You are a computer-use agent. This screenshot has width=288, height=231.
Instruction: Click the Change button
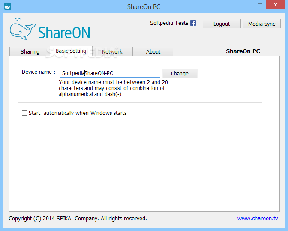point(180,73)
